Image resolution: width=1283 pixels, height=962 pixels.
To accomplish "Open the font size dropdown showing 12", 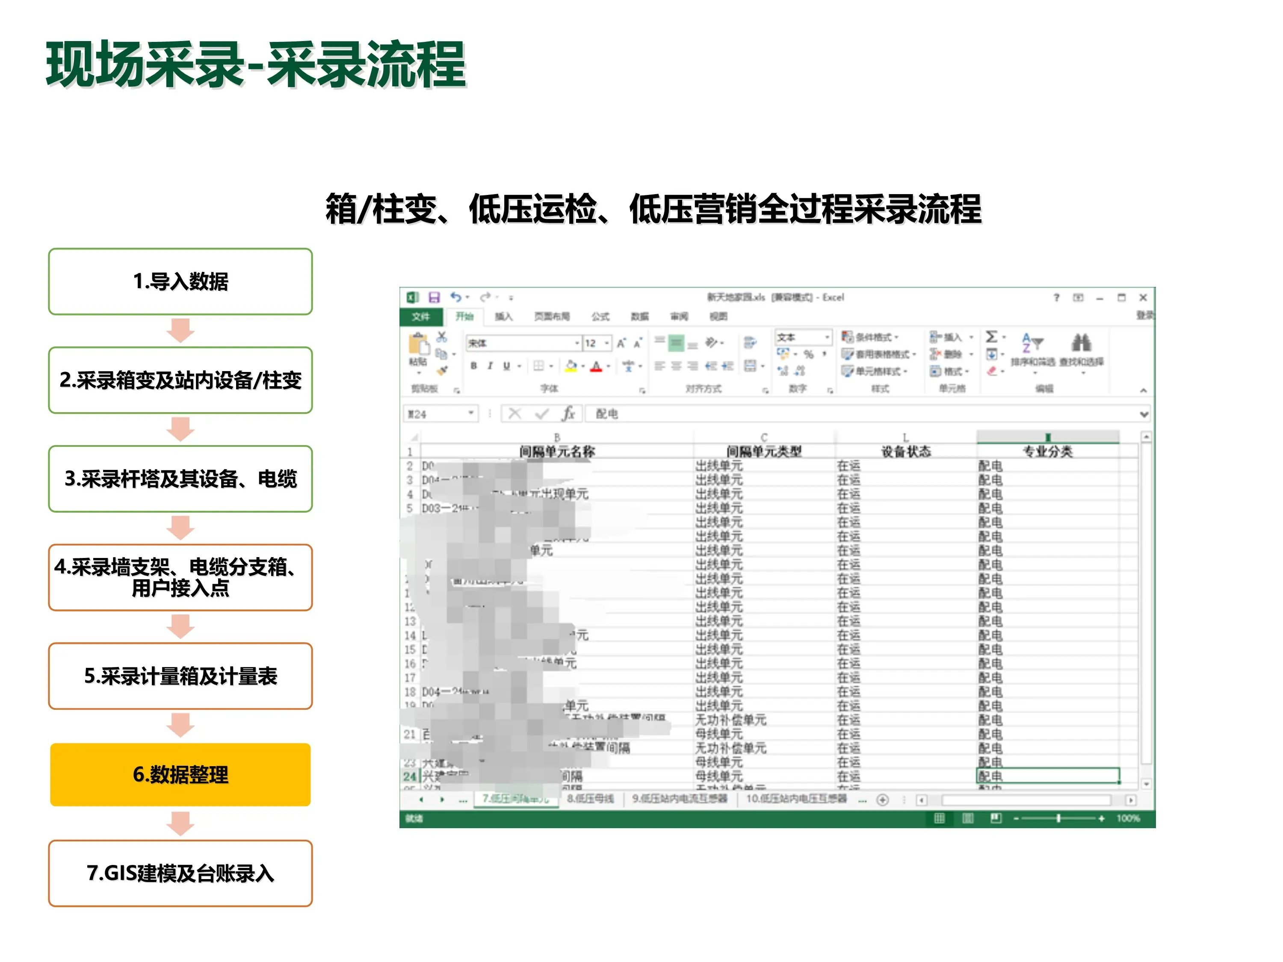I will (x=607, y=343).
